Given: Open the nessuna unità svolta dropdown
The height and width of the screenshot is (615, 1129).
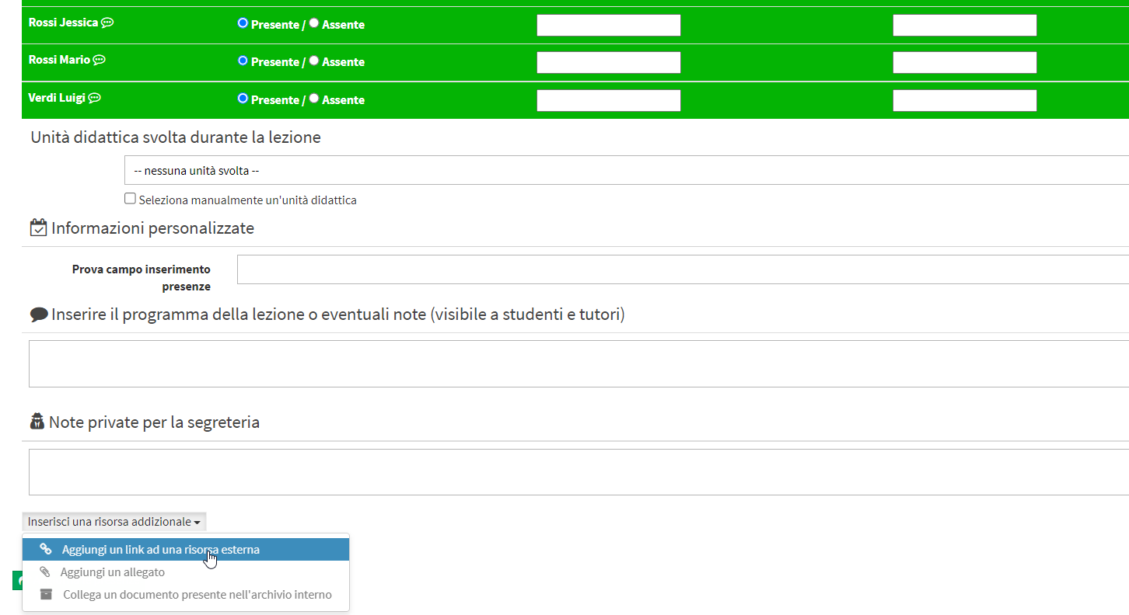Looking at the screenshot, I should click(x=626, y=170).
